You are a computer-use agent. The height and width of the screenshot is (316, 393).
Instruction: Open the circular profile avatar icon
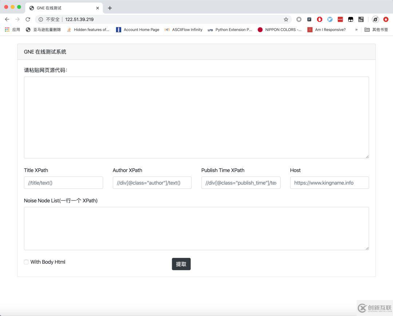click(375, 19)
